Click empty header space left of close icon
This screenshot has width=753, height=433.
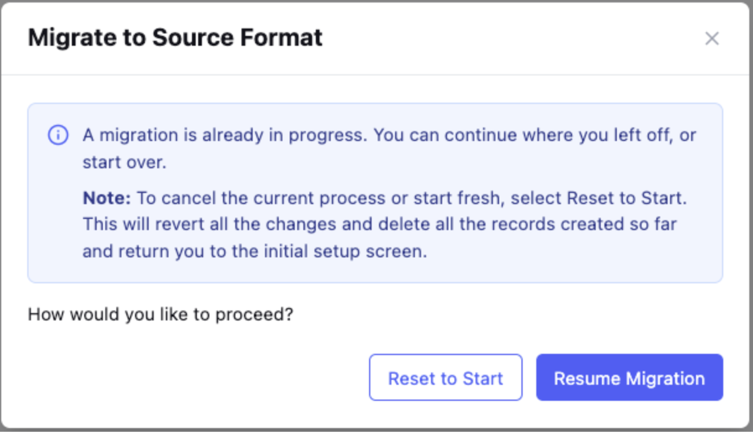pos(514,38)
